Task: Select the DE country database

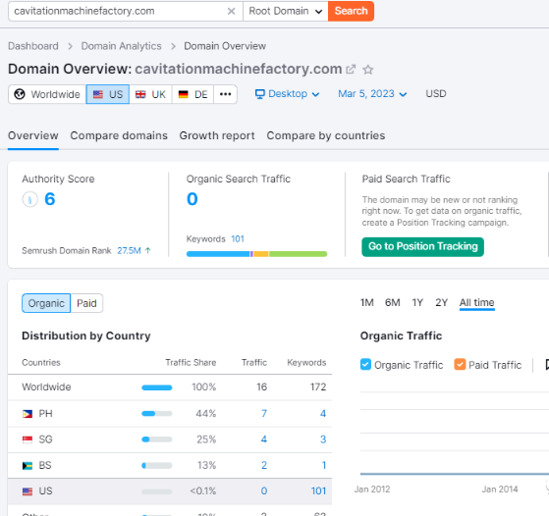Action: pos(192,94)
